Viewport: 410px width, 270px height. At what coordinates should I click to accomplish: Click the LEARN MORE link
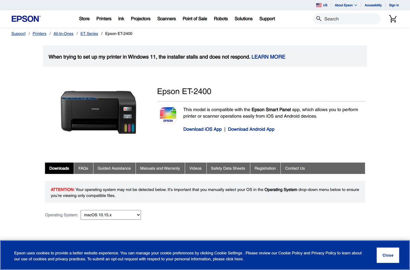[x=268, y=57]
